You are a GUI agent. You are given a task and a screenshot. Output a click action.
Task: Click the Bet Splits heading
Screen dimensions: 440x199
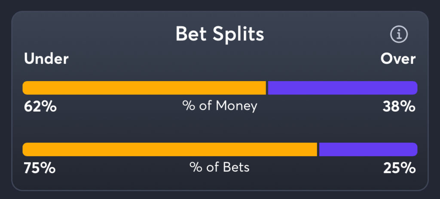click(220, 34)
